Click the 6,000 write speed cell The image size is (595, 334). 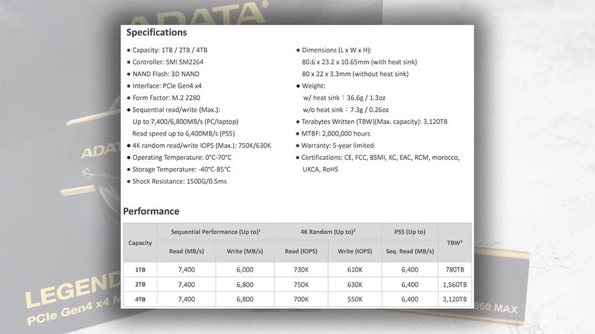[245, 270]
